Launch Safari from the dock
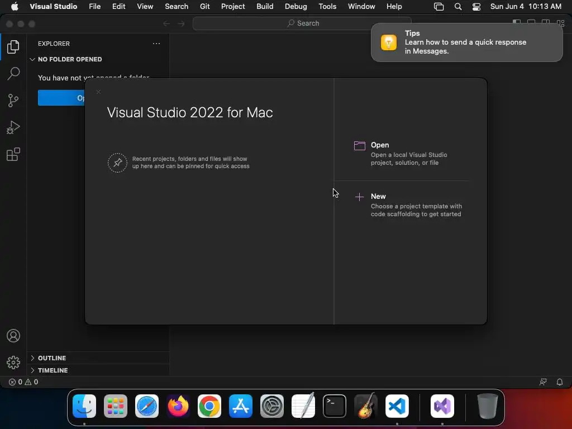The image size is (572, 429). click(147, 406)
